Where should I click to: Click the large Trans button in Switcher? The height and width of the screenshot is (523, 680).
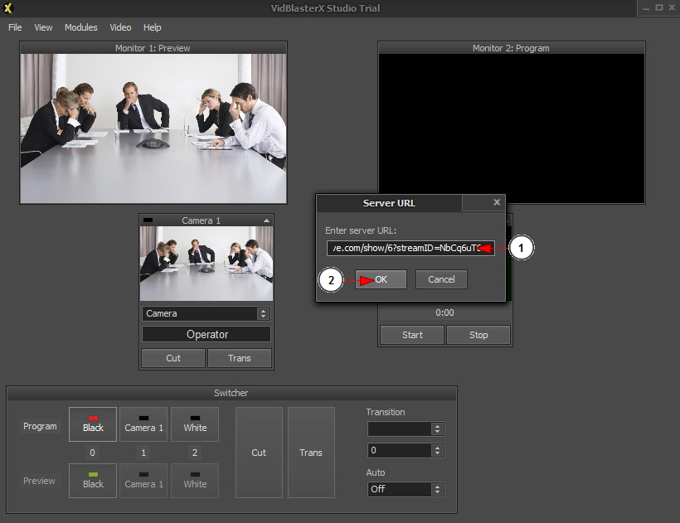(x=311, y=453)
